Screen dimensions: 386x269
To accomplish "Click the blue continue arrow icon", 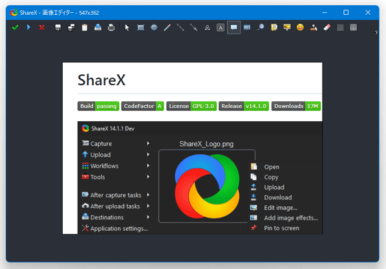I will coord(28,27).
